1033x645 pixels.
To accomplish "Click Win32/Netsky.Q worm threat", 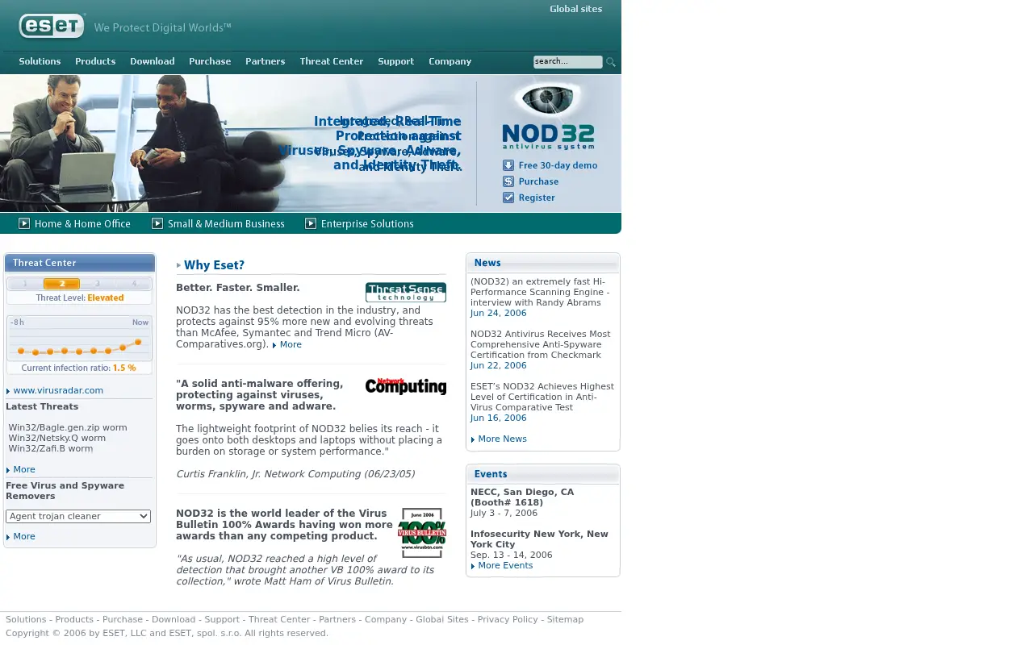I will (x=57, y=438).
